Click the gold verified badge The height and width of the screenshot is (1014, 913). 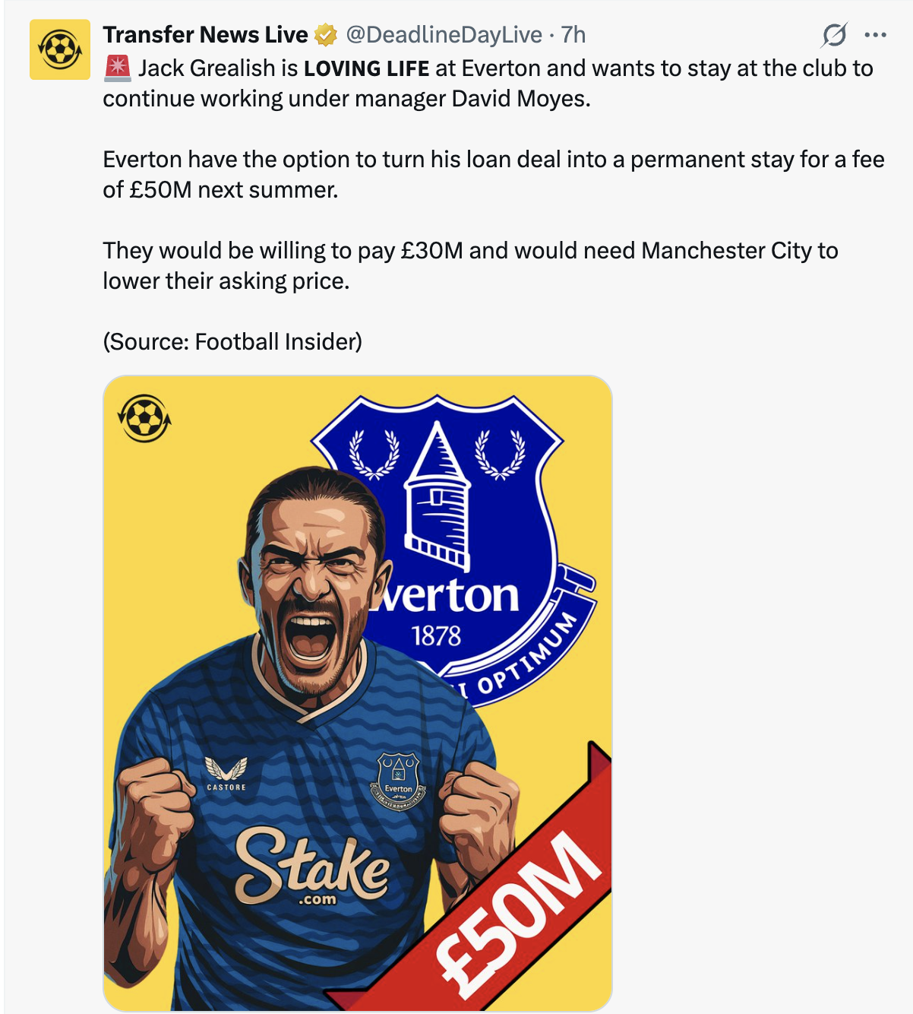pyautogui.click(x=326, y=35)
